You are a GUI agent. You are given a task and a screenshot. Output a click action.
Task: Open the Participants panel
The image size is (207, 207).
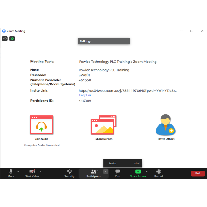93,173
